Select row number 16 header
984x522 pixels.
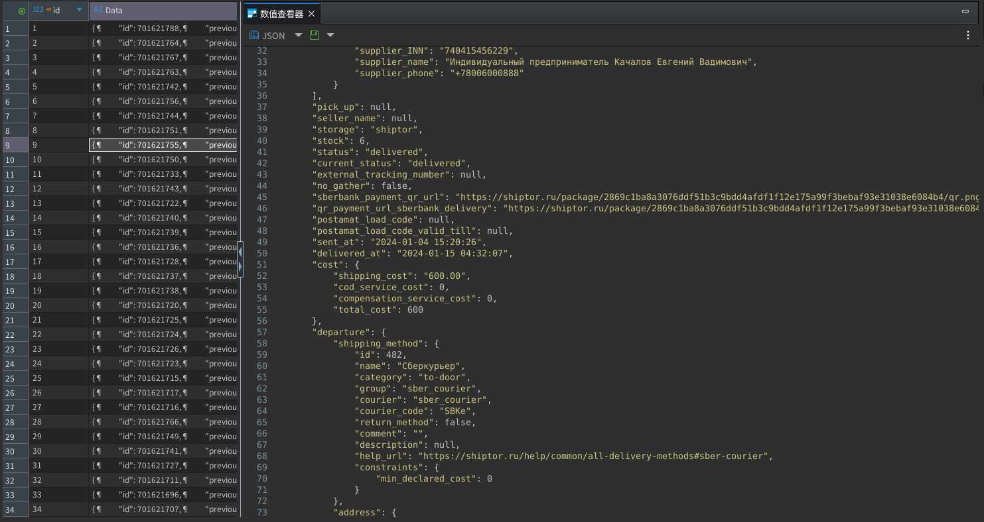(x=15, y=247)
